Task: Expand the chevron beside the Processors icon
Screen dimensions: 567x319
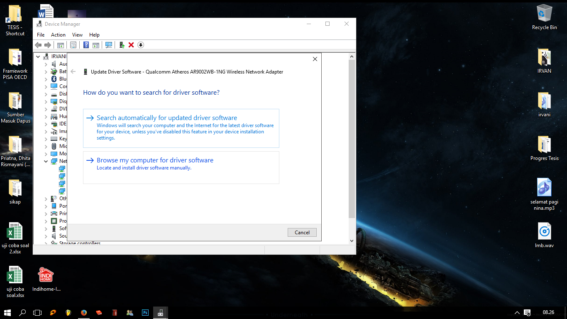Action: click(46, 221)
